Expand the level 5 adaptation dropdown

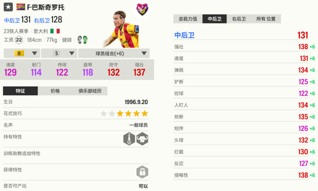point(59,53)
